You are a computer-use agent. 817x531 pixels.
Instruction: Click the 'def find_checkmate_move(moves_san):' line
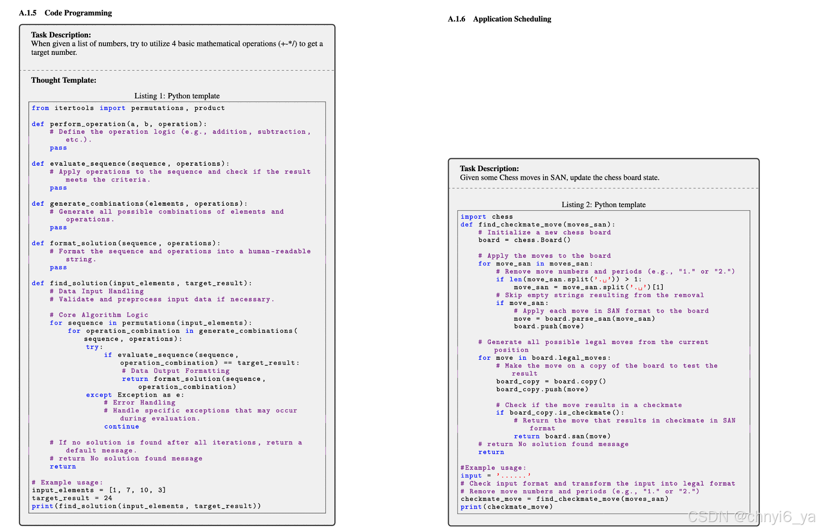click(538, 224)
